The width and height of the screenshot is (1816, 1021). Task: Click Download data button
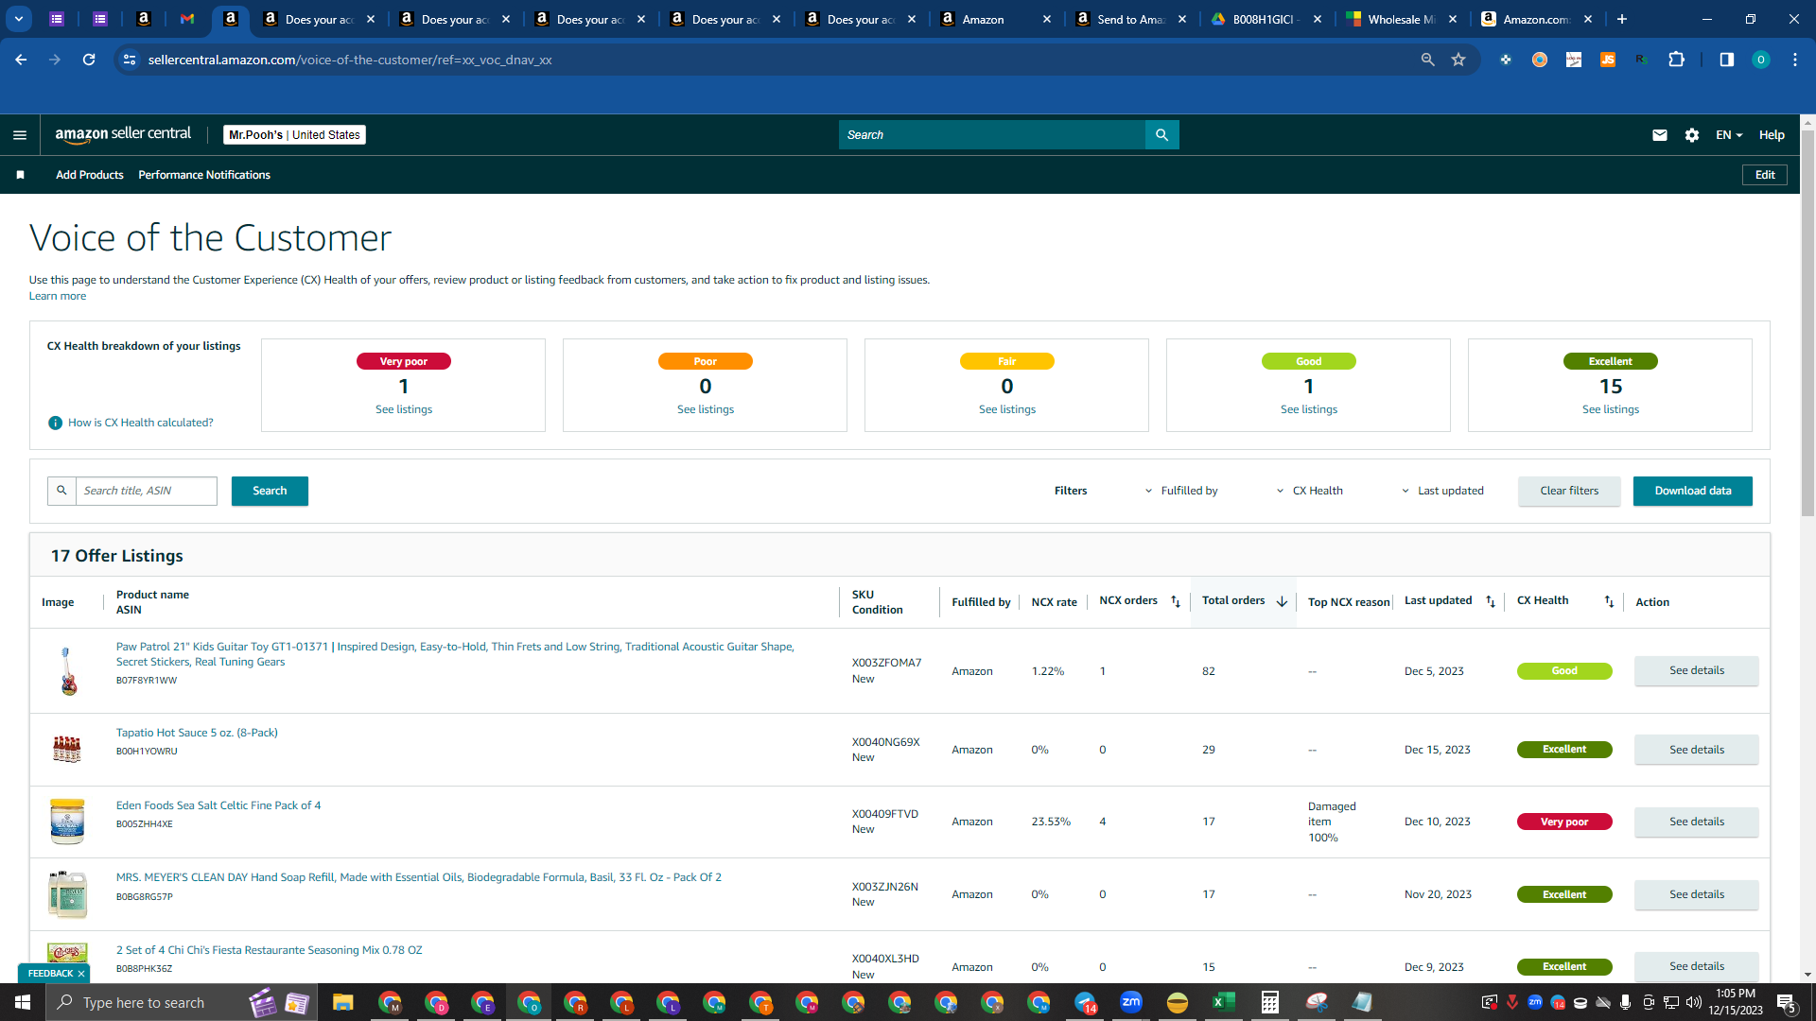click(x=1693, y=491)
